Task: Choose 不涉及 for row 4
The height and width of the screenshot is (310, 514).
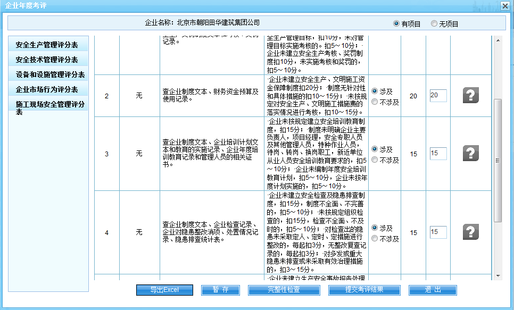Action: point(375,239)
